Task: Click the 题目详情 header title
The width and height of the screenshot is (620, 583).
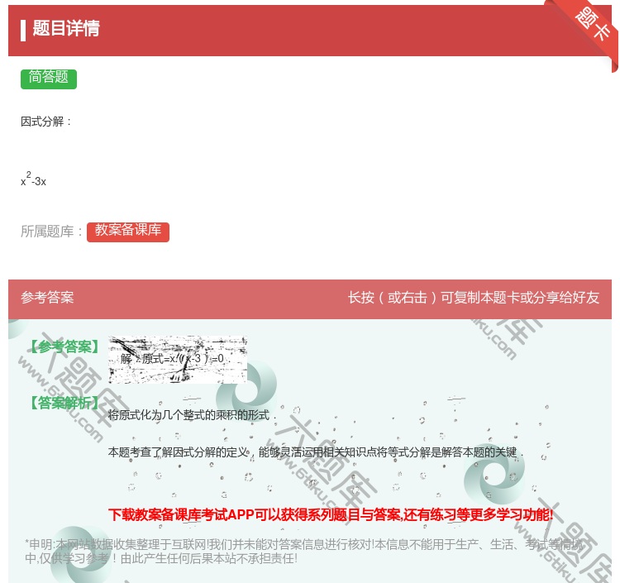Action: coord(65,28)
